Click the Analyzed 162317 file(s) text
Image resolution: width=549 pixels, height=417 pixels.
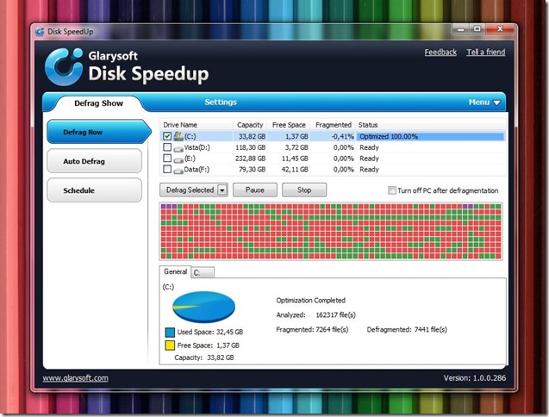pos(315,315)
